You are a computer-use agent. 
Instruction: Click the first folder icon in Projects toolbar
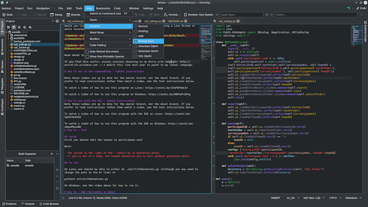(9, 27)
